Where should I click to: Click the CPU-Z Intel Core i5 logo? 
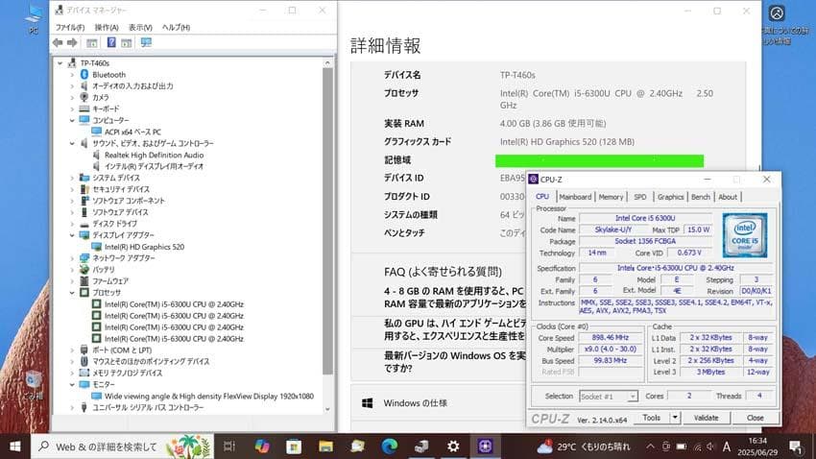pyautogui.click(x=745, y=234)
